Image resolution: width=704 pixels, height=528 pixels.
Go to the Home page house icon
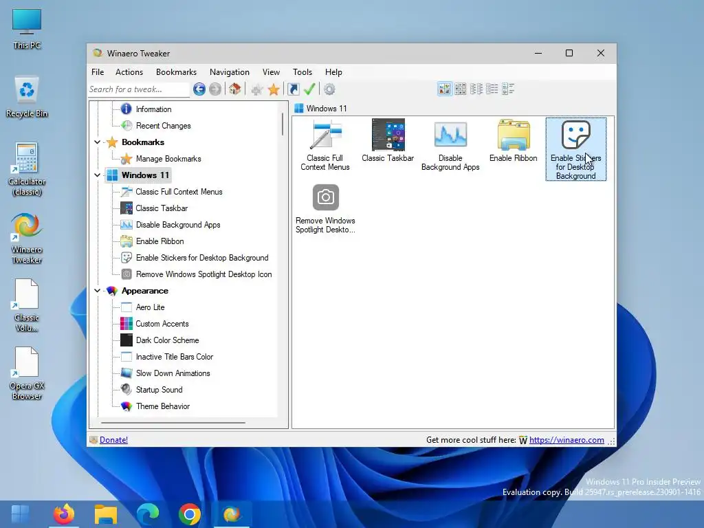tap(235, 89)
